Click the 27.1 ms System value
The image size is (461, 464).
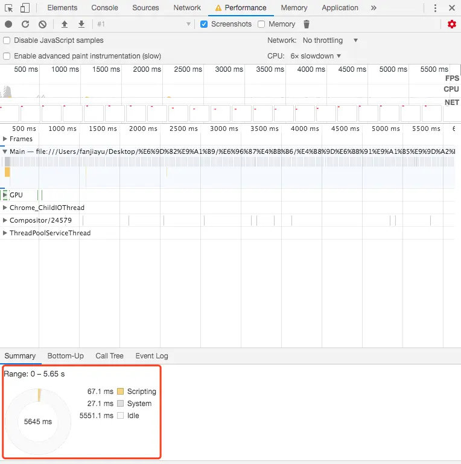[100, 404]
